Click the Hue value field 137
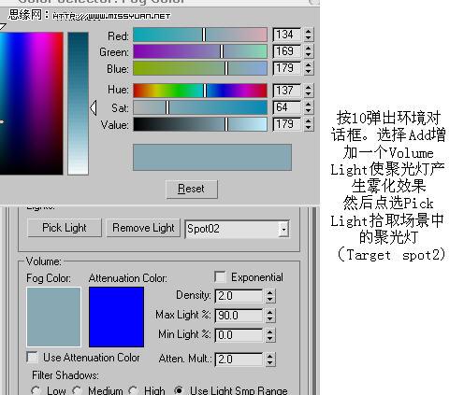This screenshot has width=464, height=395. coord(286,91)
